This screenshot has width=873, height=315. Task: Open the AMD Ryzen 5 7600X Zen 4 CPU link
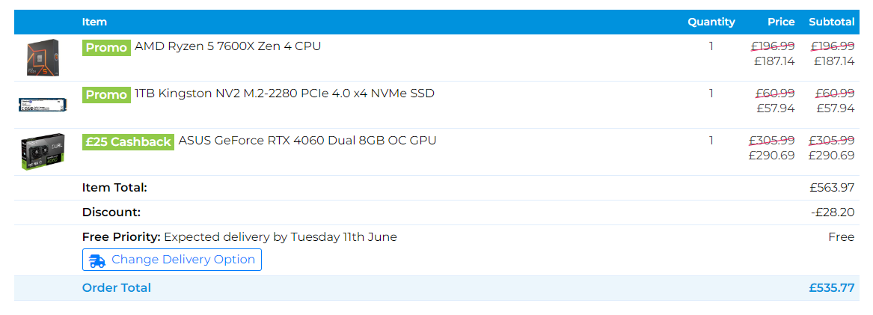tap(227, 46)
